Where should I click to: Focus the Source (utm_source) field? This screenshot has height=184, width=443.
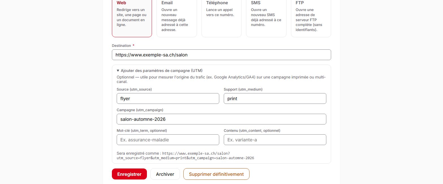[168, 98]
